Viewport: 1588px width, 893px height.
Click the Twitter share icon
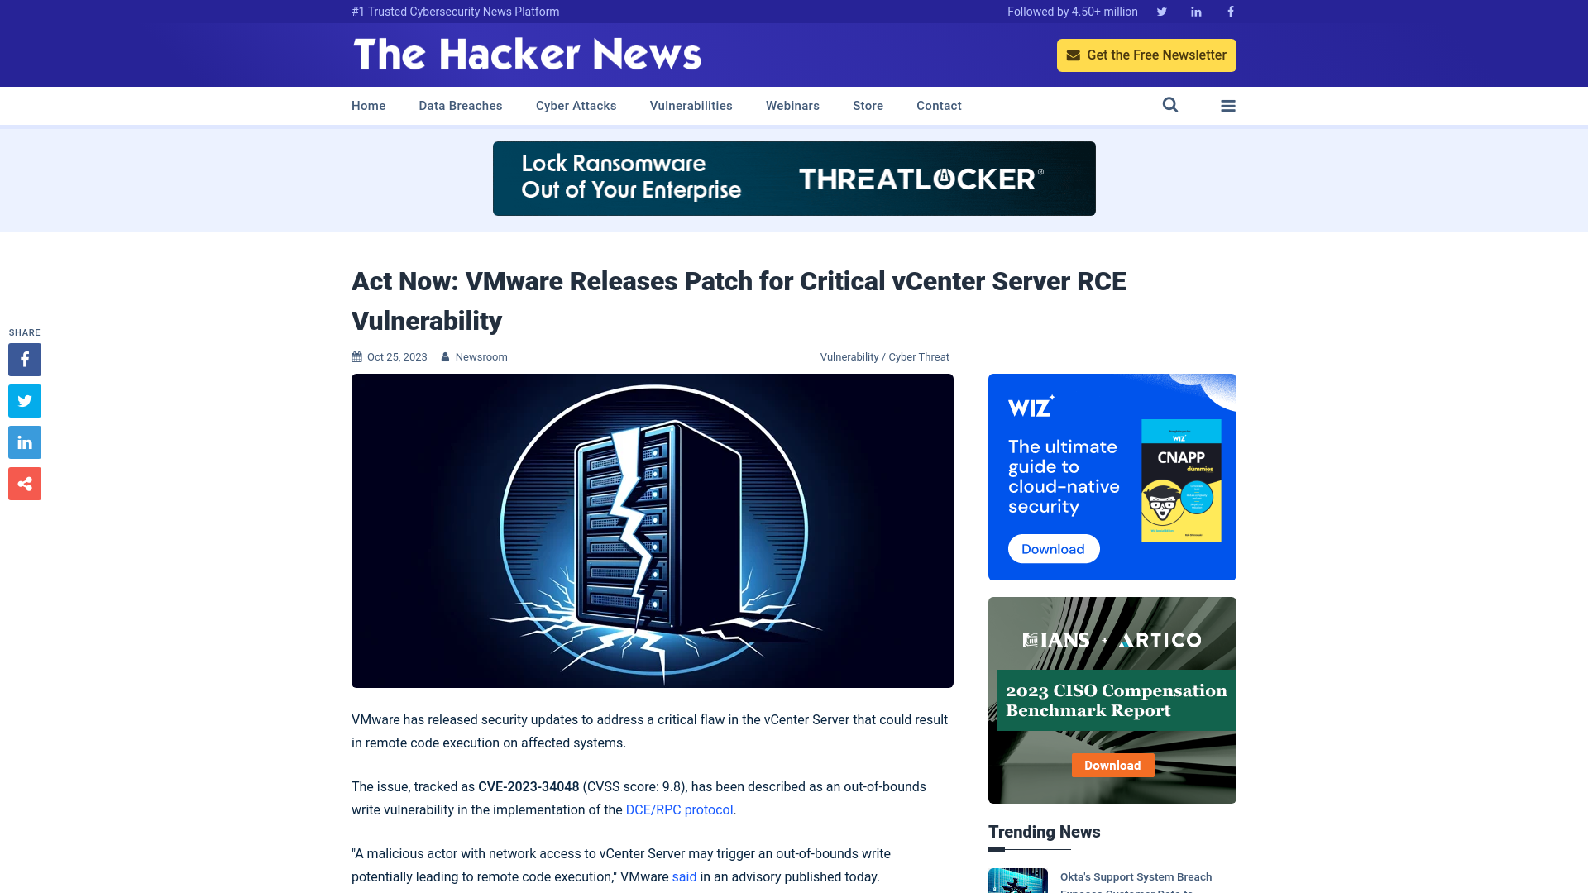(24, 400)
